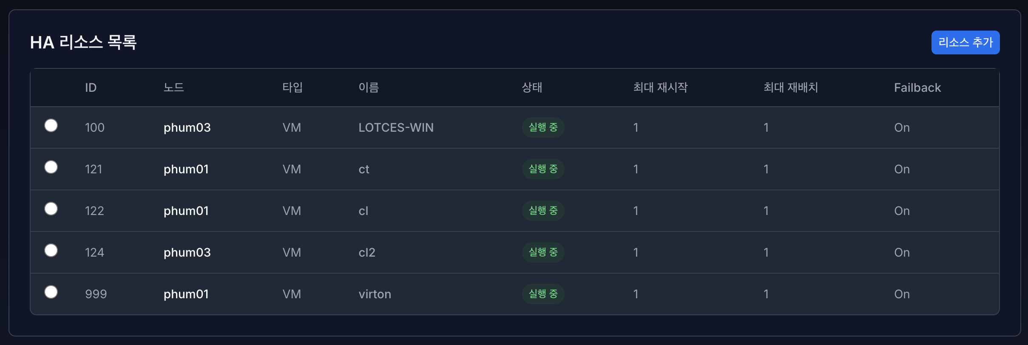Click the 실행 중 badge for virton
Viewport: 1028px width, 345px height.
pos(542,294)
